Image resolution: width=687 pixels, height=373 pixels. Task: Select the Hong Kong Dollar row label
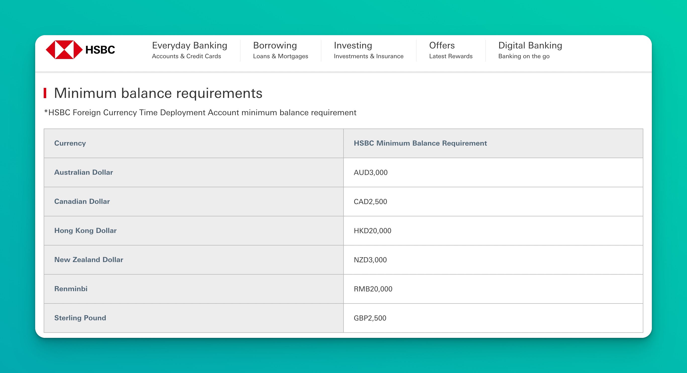tap(85, 231)
